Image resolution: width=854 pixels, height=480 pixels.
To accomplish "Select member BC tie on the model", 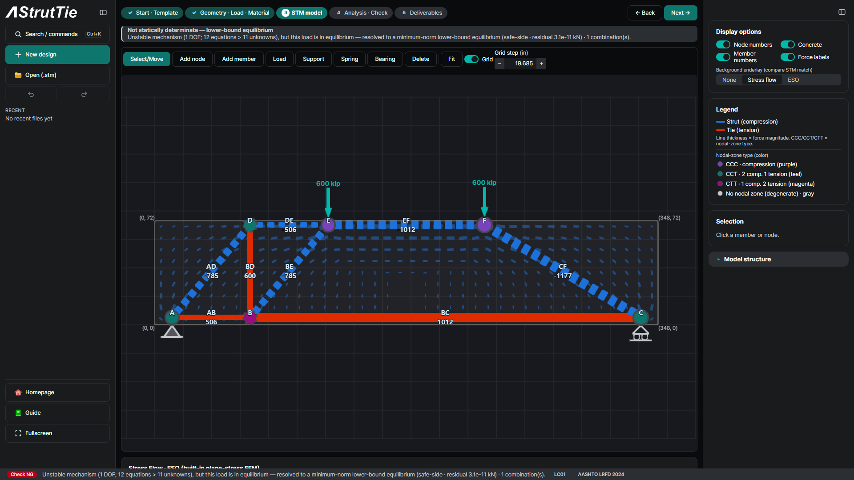I will click(x=445, y=317).
